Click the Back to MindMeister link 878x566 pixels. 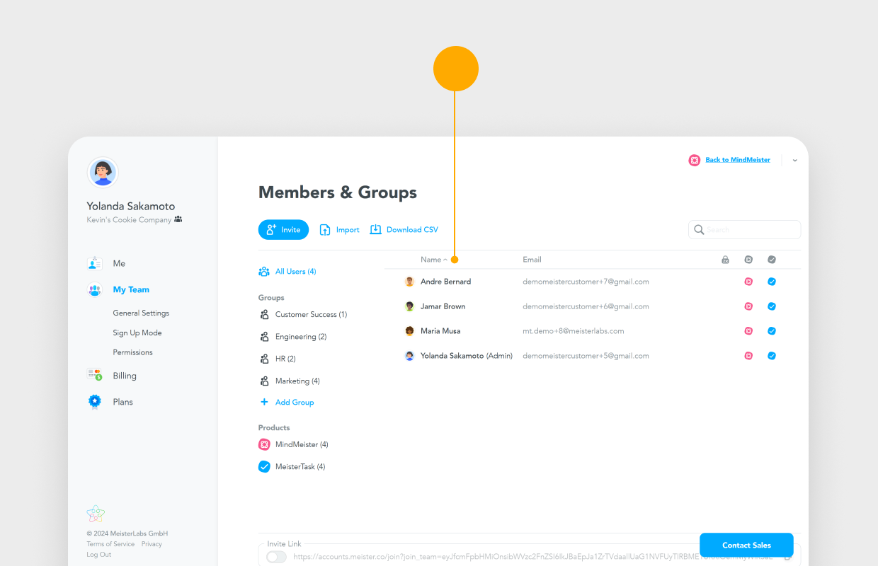tap(738, 160)
